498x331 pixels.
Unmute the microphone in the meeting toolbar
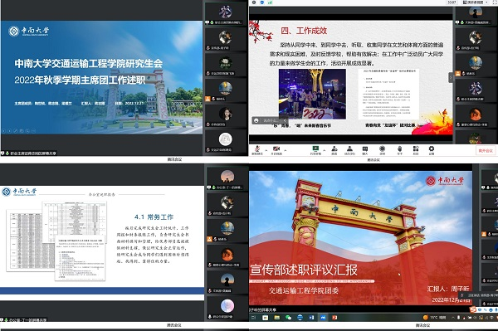[x=257, y=150]
